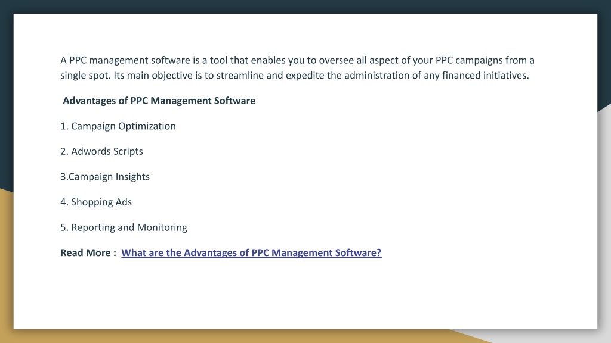Click the '3.Campaign Insights' list item
Screen dimensions: 611x343
click(105, 176)
